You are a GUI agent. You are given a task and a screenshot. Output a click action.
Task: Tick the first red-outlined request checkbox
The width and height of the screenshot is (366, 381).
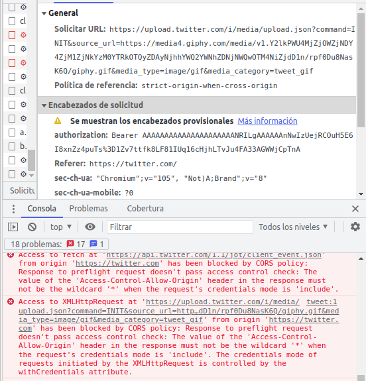tap(12, 35)
